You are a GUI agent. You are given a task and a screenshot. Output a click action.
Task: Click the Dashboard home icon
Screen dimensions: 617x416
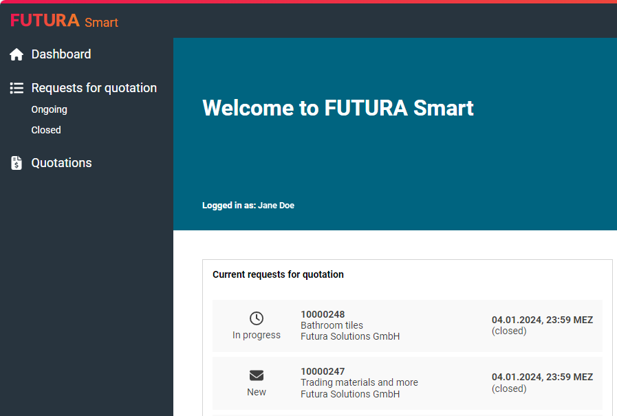17,54
